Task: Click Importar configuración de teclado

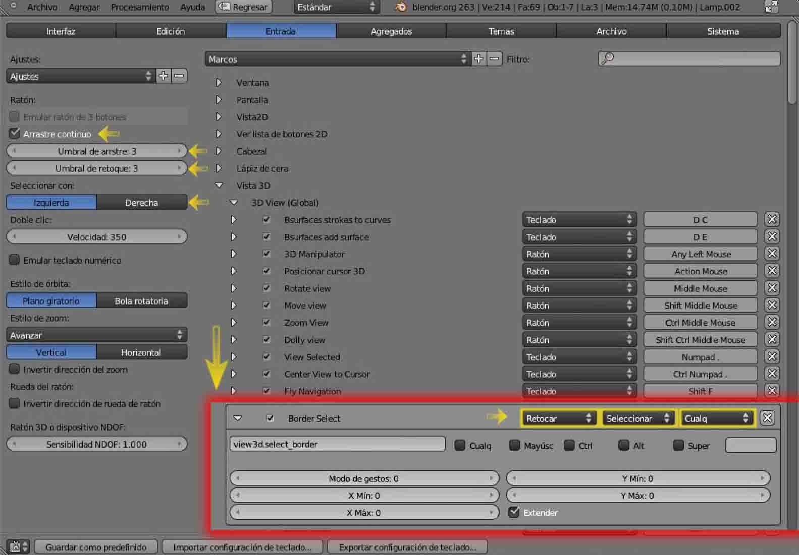Action: (x=242, y=547)
